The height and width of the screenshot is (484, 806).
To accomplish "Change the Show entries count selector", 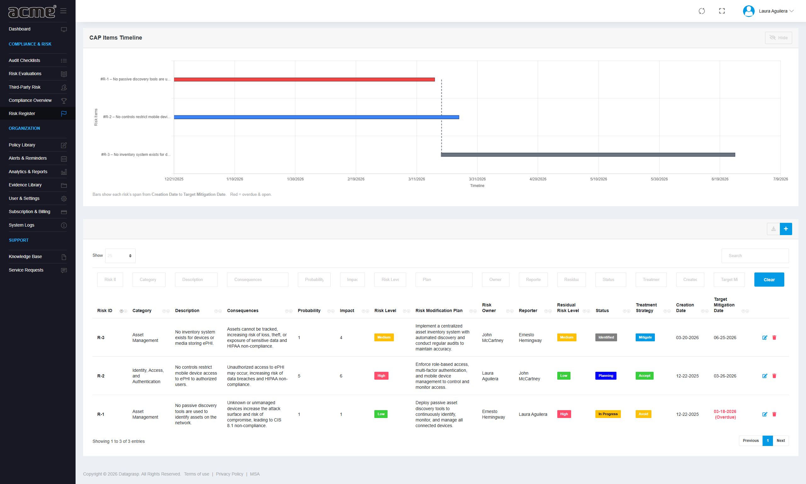I will point(120,256).
